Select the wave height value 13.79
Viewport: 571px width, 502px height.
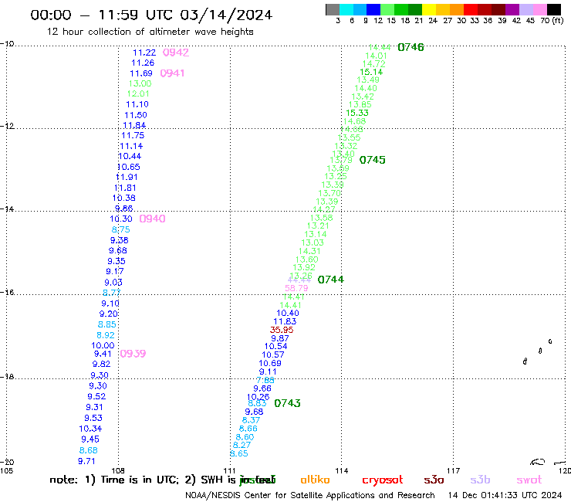[x=341, y=160]
